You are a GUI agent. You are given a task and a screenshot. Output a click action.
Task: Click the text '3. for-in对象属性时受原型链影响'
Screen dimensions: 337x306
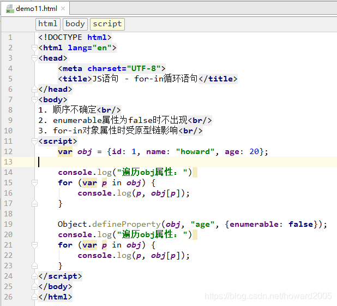108,131
